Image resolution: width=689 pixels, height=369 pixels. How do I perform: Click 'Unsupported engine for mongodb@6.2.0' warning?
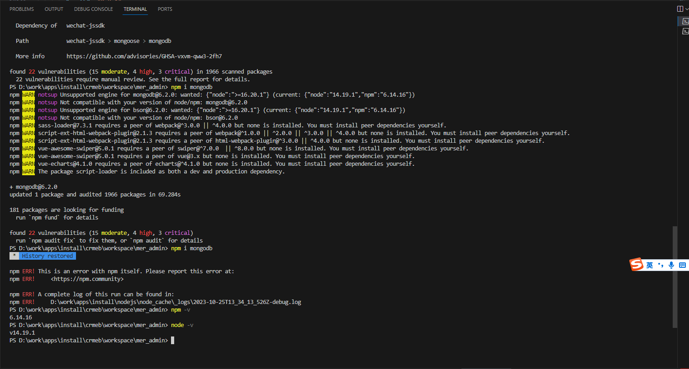212,95
